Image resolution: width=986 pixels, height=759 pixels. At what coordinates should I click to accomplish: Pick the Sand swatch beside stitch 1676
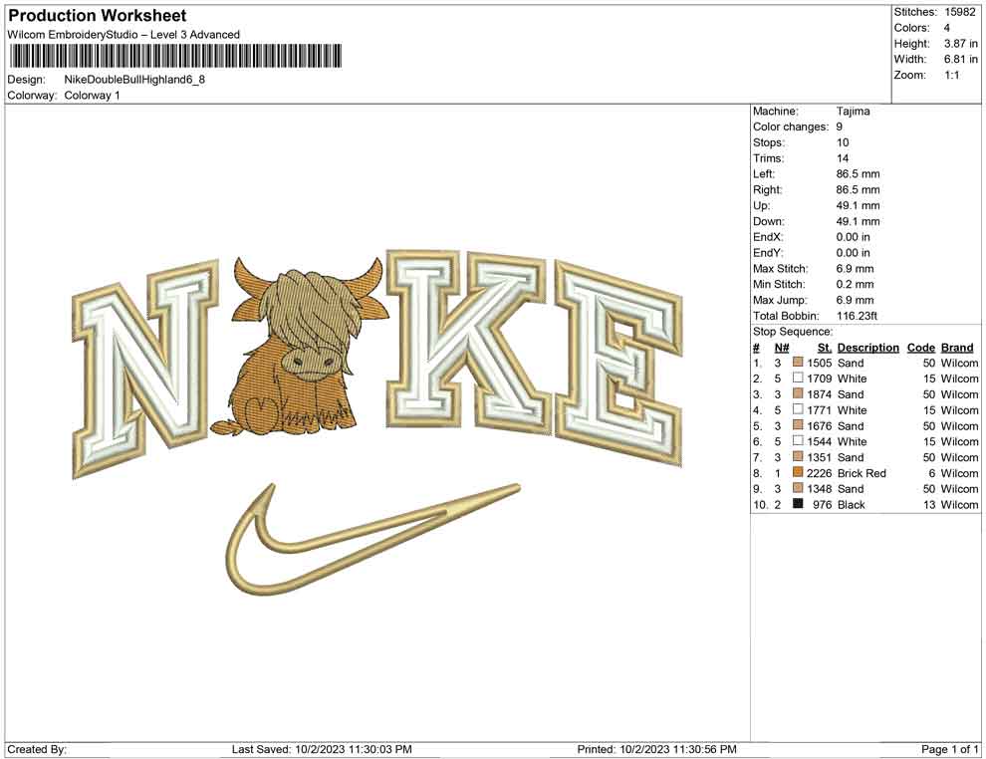[798, 425]
